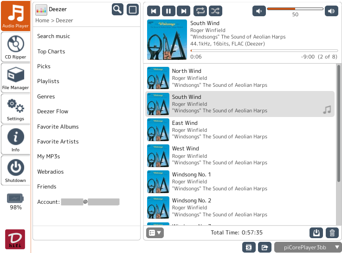This screenshot has width=342, height=253.
Task: Open the Info section
Action: point(15,140)
